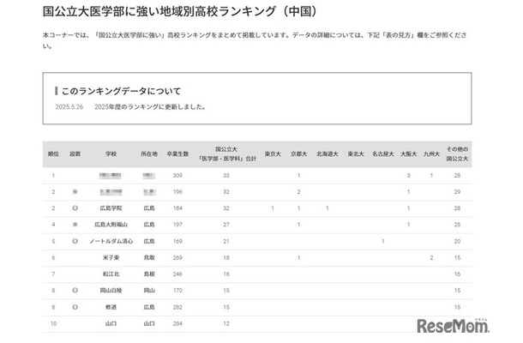Select the 大阪大 column header

[x=408, y=154]
